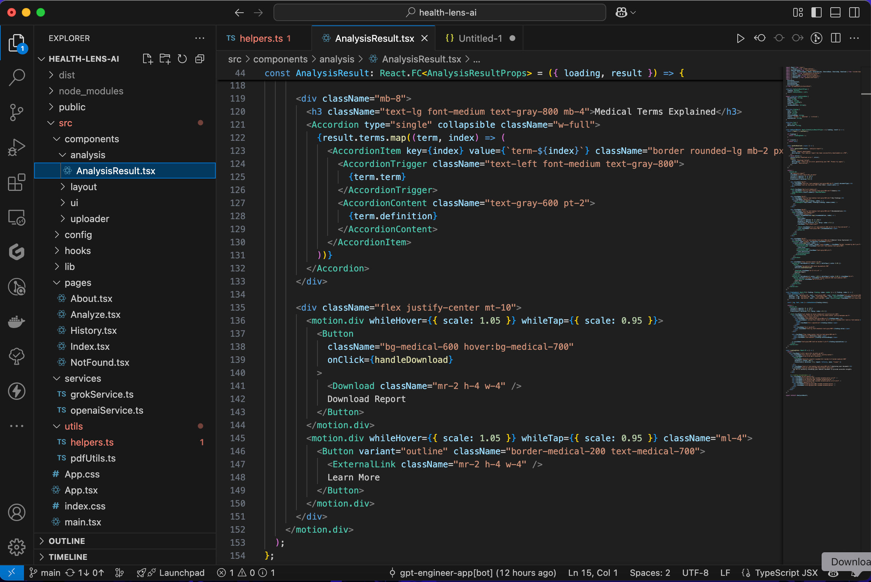Screen dimensions: 871x582
Task: Click Spaces: 2 indentation setting
Action: (650, 573)
